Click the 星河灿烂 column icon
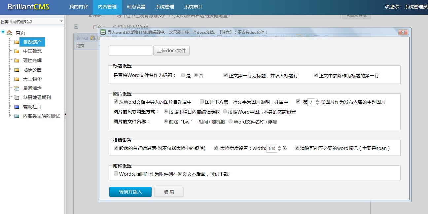The height and width of the screenshot is (214, 428). (x=17, y=88)
